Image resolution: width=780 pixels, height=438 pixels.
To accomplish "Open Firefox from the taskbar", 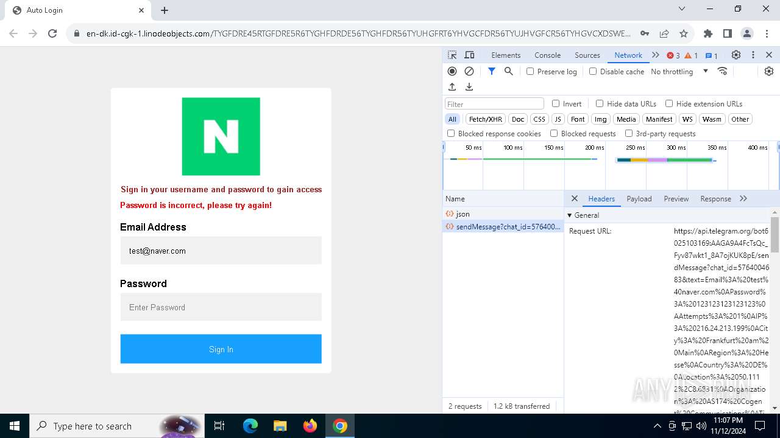I will (310, 426).
